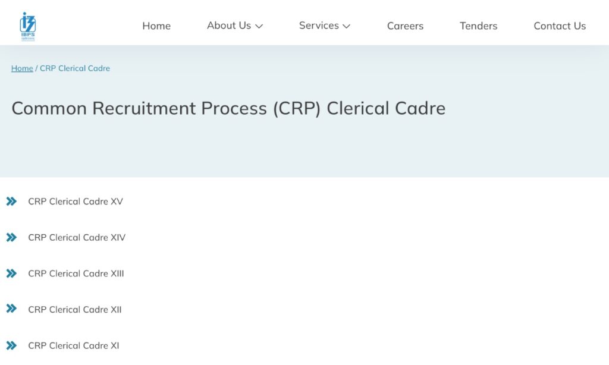Click double-arrow icon beside CRP Clerical Cadre XIII
This screenshot has width=609, height=365.
[11, 273]
